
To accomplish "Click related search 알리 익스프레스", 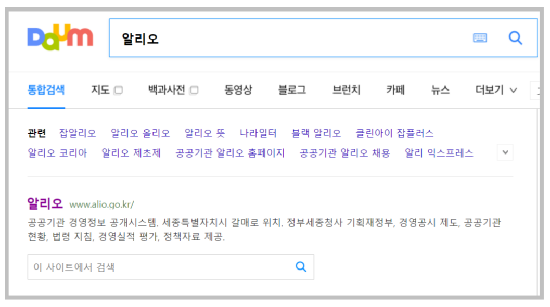I will pyautogui.click(x=439, y=153).
